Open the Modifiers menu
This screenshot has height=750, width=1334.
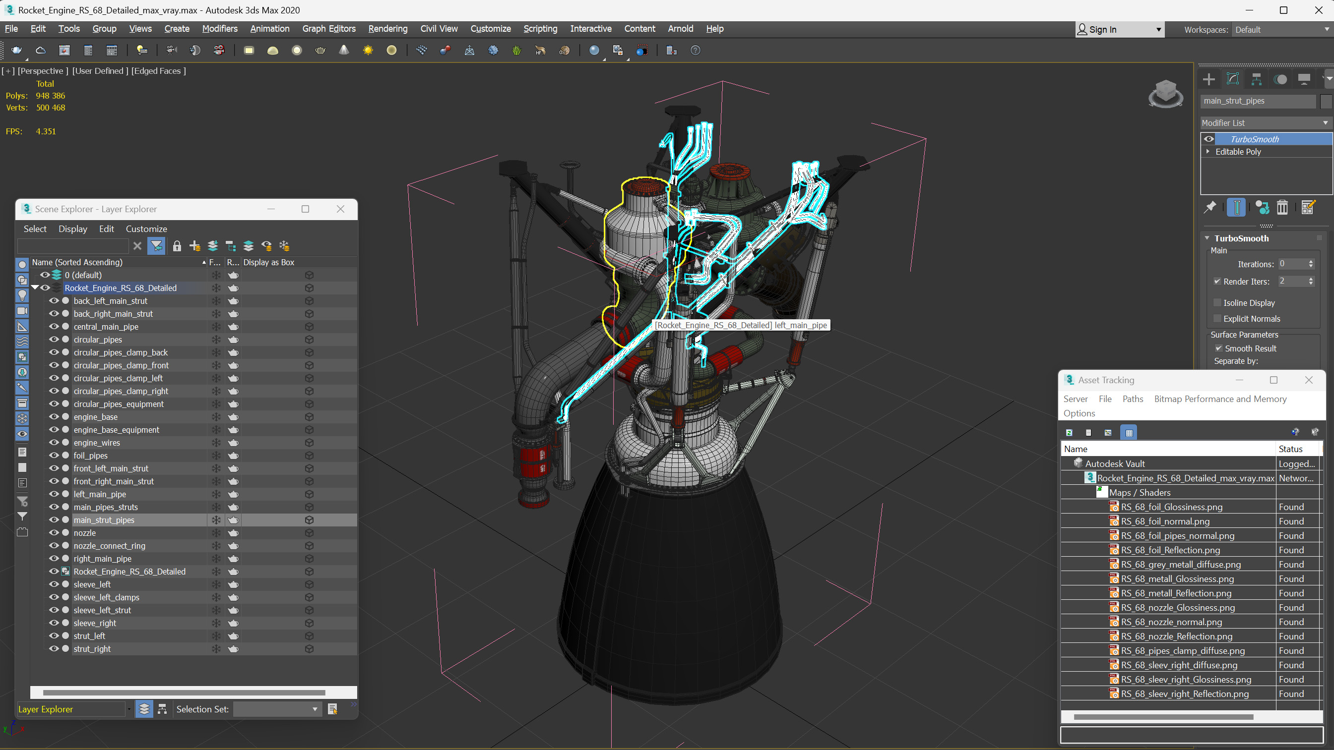coord(220,29)
